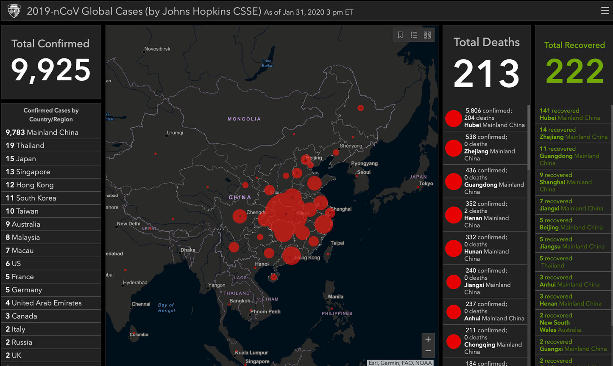Click the New Delhi label on the map
This screenshot has height=366, width=613.
(x=128, y=223)
